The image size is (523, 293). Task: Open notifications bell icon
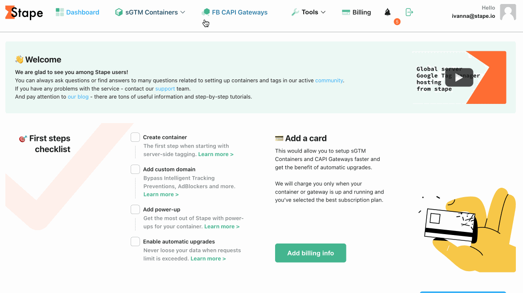[387, 12]
